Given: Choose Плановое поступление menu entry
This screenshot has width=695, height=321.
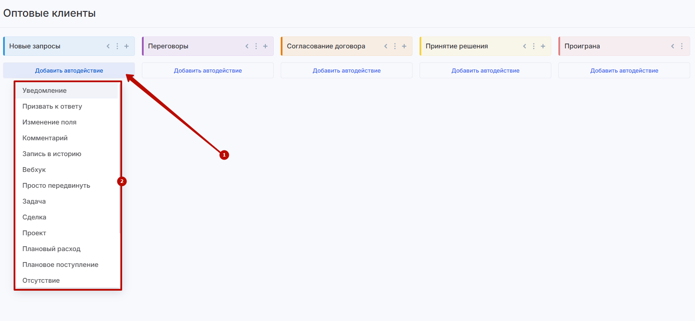Looking at the screenshot, I should (60, 265).
